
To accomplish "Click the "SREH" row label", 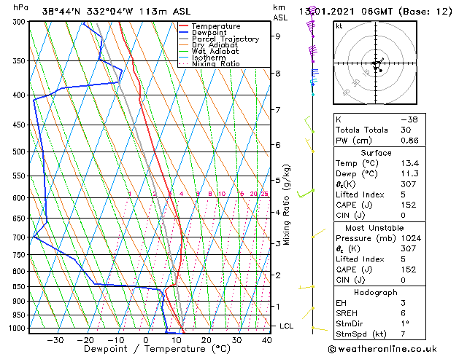I will pyautogui.click(x=347, y=313).
